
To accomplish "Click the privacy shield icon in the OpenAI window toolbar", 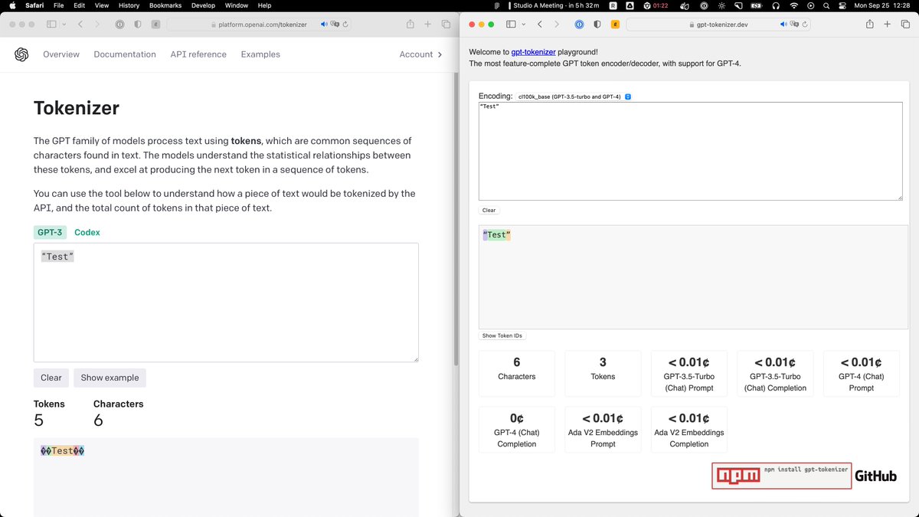I will point(138,25).
